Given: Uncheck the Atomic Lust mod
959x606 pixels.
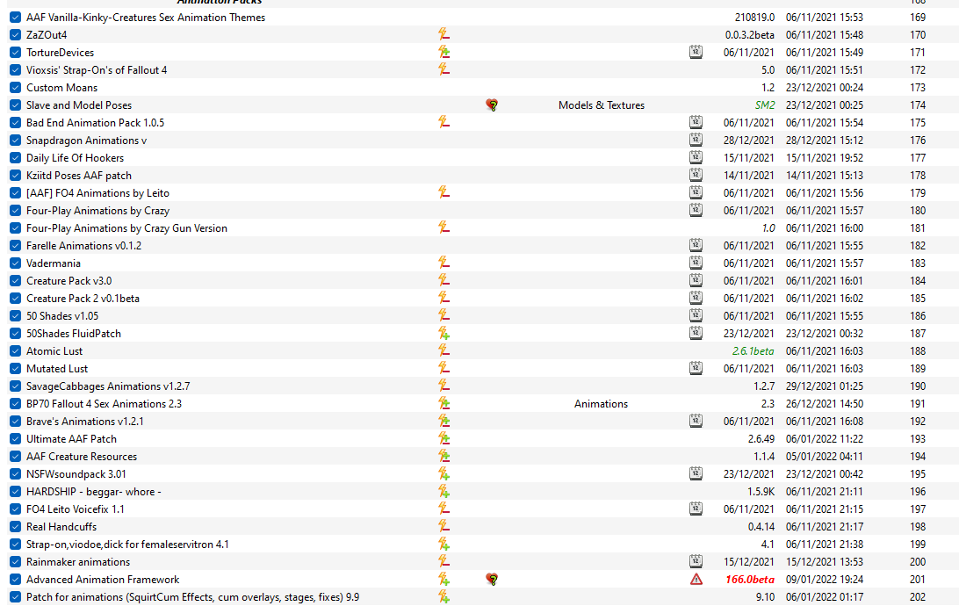Looking at the screenshot, I should [x=15, y=351].
